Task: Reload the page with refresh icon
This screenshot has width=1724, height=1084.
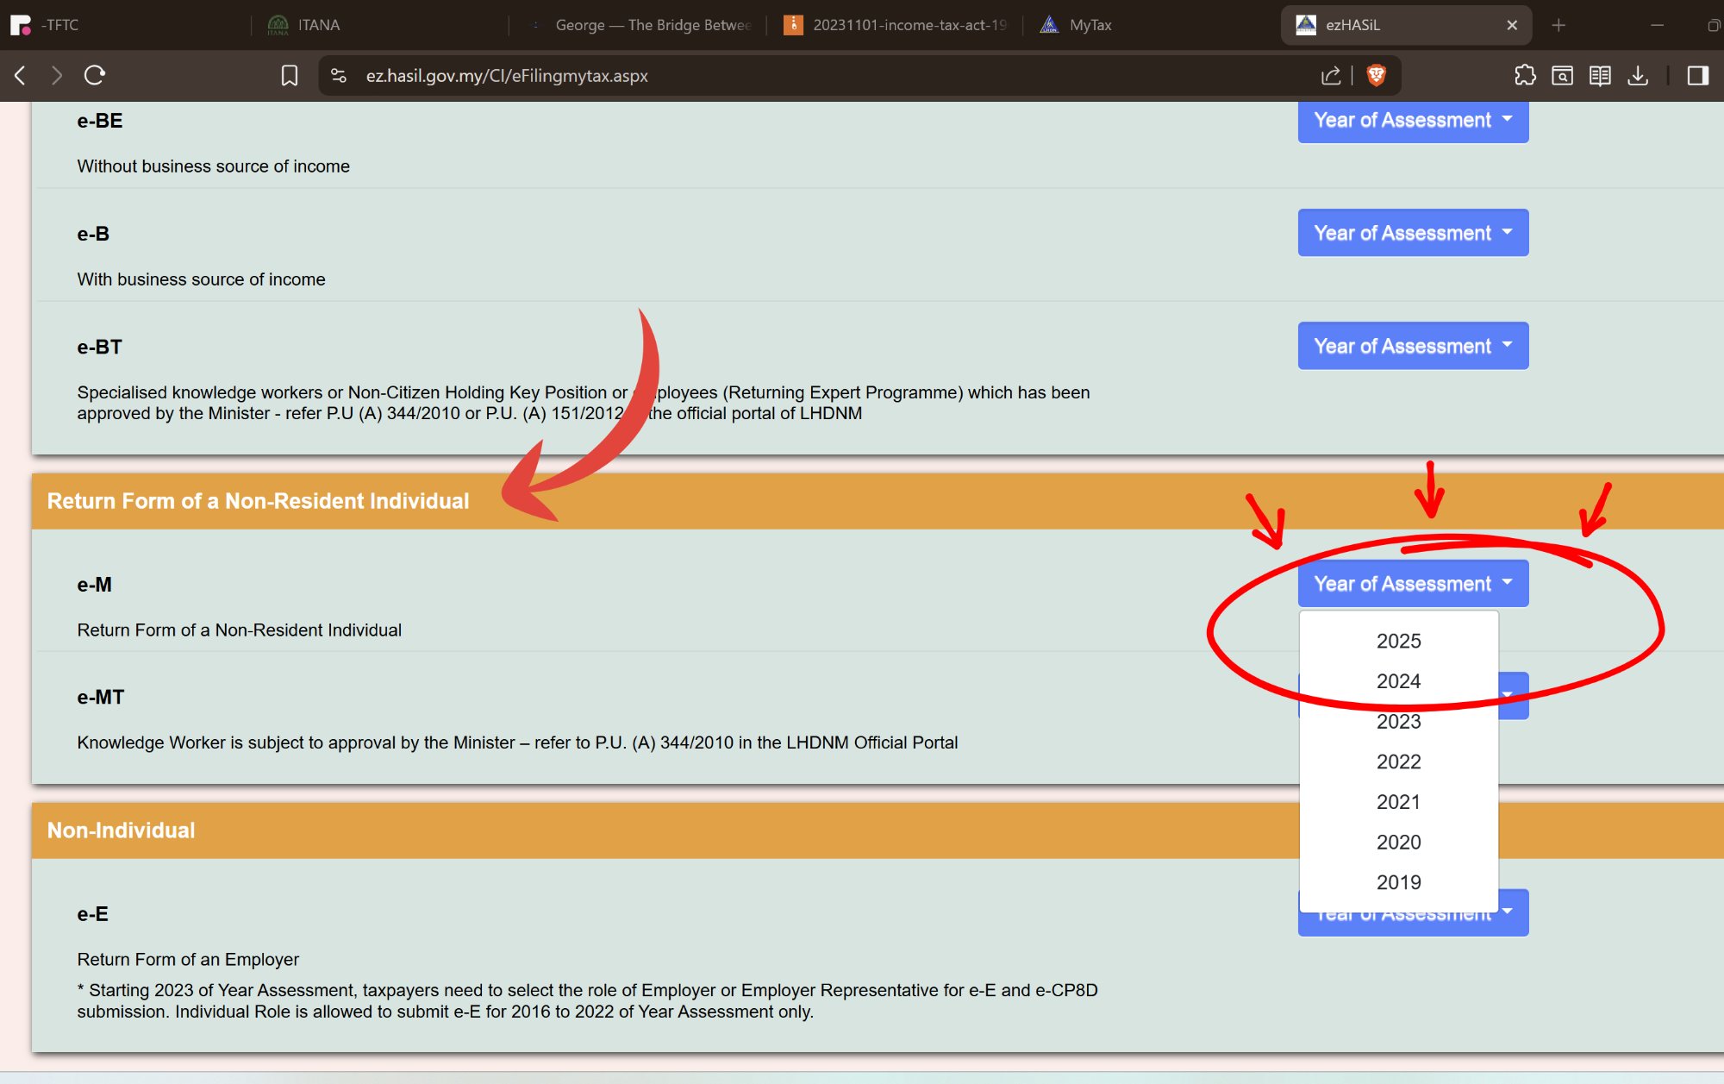Action: [x=95, y=76]
